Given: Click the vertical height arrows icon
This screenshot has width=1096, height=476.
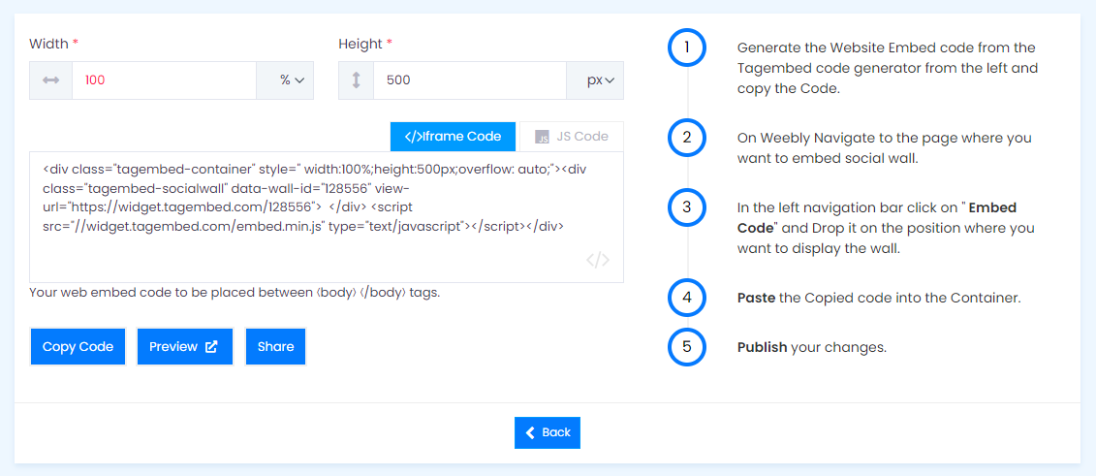Looking at the screenshot, I should coord(356,80).
